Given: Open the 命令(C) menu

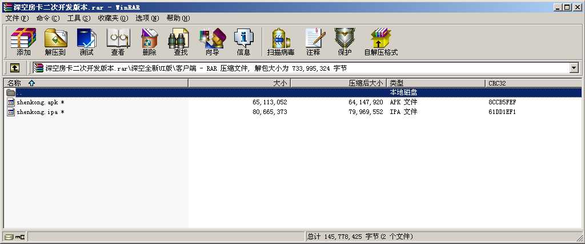Looking at the screenshot, I should click(x=48, y=18).
